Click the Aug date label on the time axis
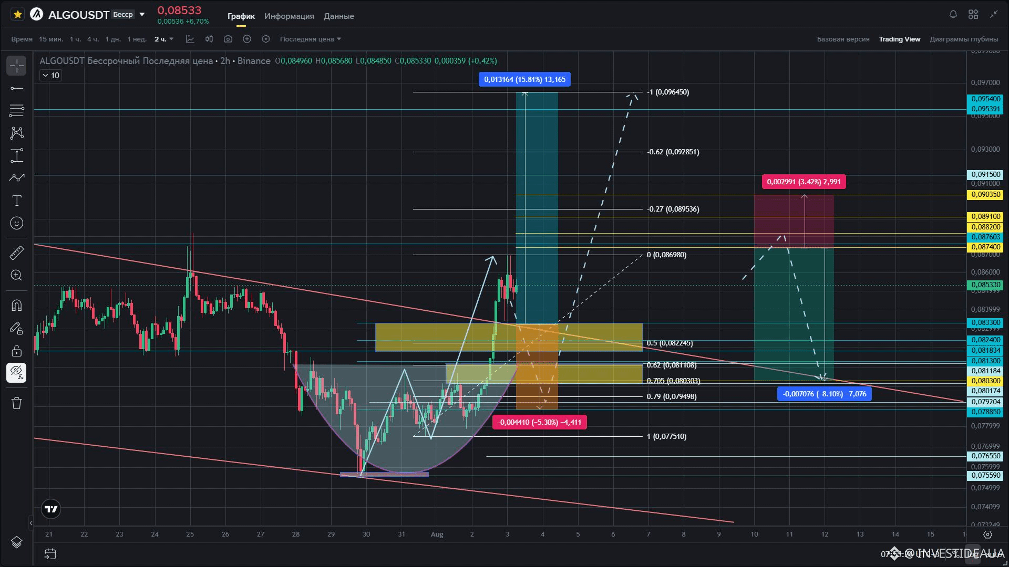The height and width of the screenshot is (567, 1009). point(437,534)
